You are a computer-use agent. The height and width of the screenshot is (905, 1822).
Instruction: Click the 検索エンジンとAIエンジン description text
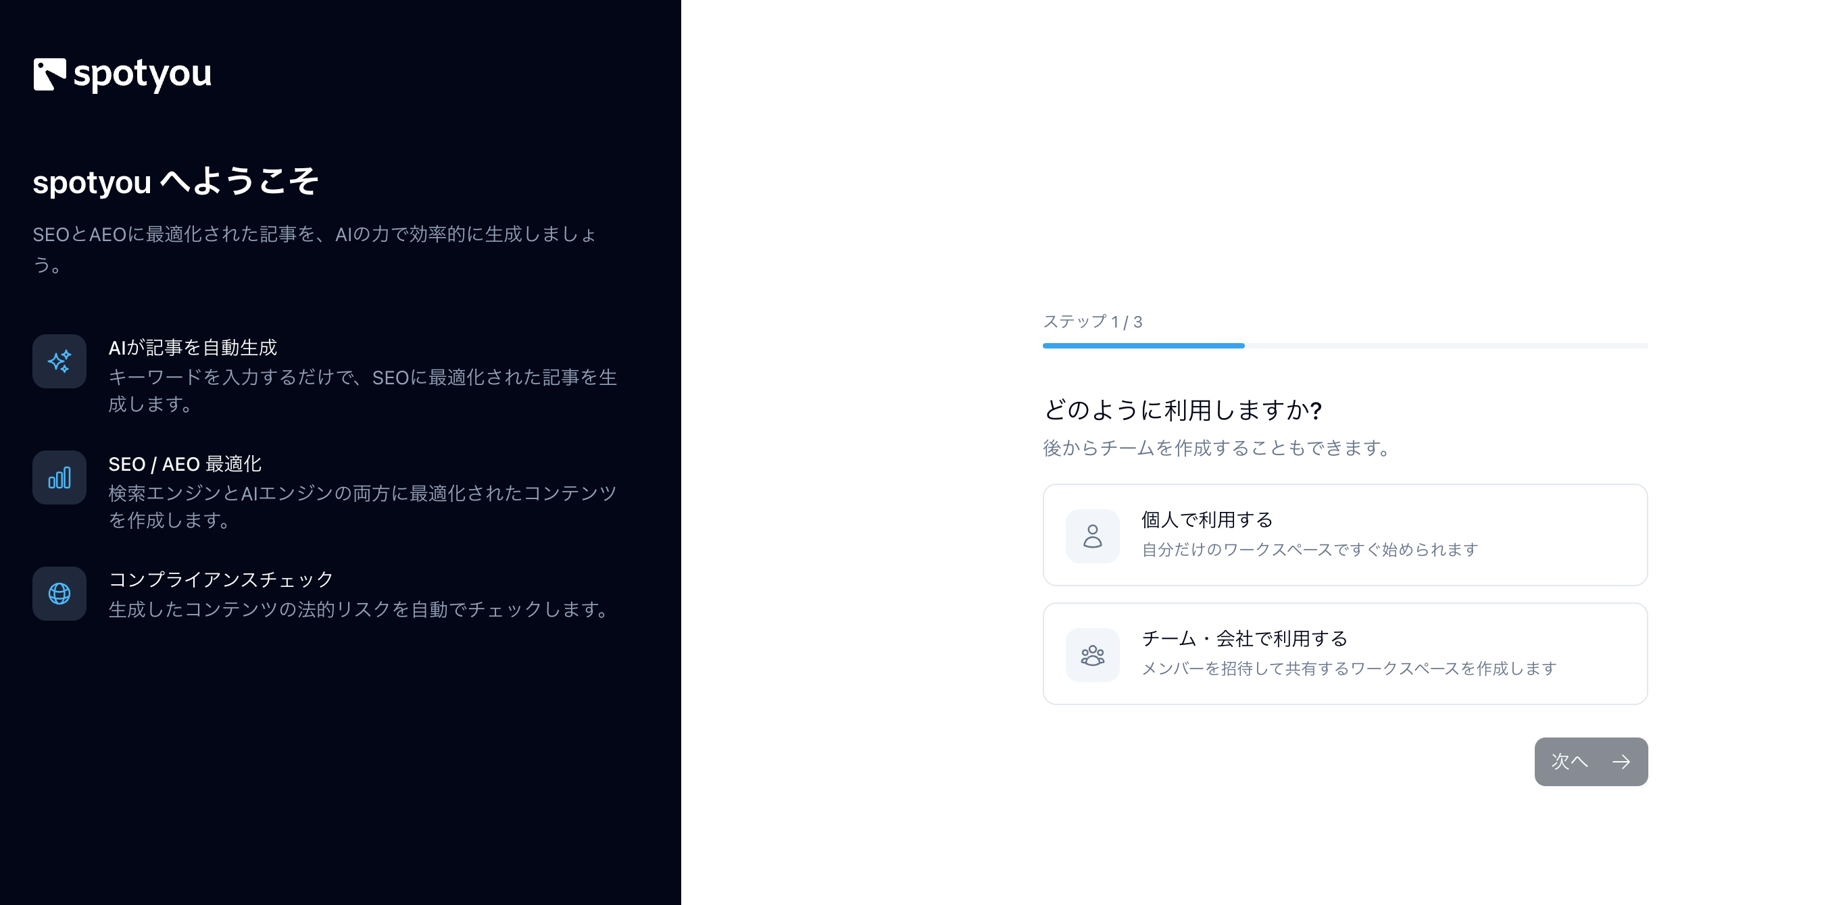click(x=362, y=507)
